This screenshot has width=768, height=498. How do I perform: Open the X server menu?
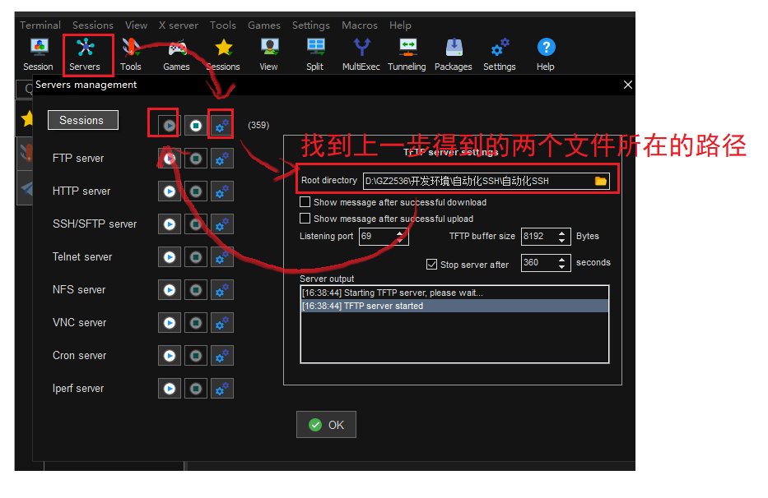pos(179,25)
